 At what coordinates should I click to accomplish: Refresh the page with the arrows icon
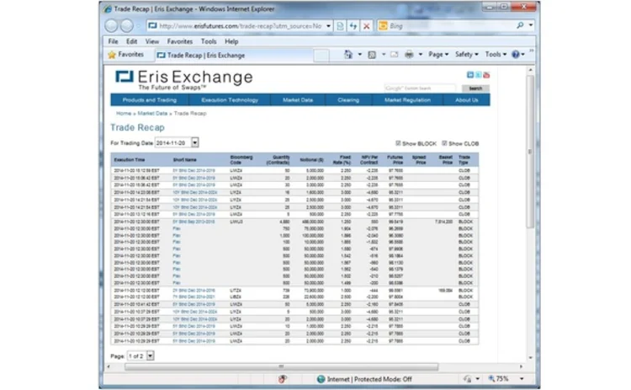pyautogui.click(x=353, y=26)
